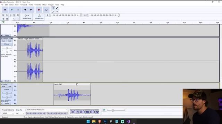Select the Multi-tool asterisk icon
Image resolution: width=222 pixels, height=124 pixels.
[x=57, y=12]
